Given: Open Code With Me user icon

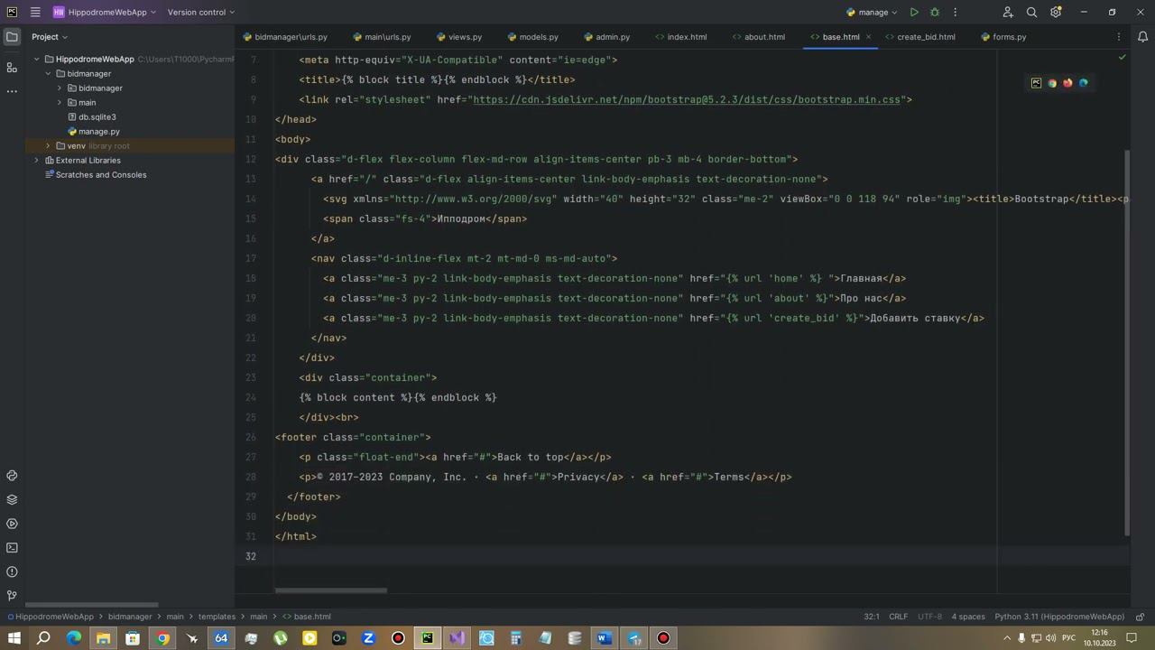Looking at the screenshot, I should coord(1008,13).
